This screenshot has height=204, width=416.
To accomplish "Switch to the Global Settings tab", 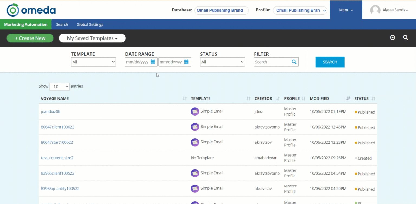I will [90, 25].
